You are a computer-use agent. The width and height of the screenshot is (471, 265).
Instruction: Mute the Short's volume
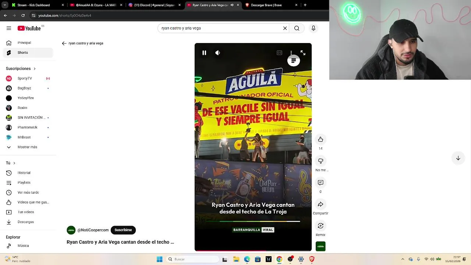pyautogui.click(x=217, y=53)
